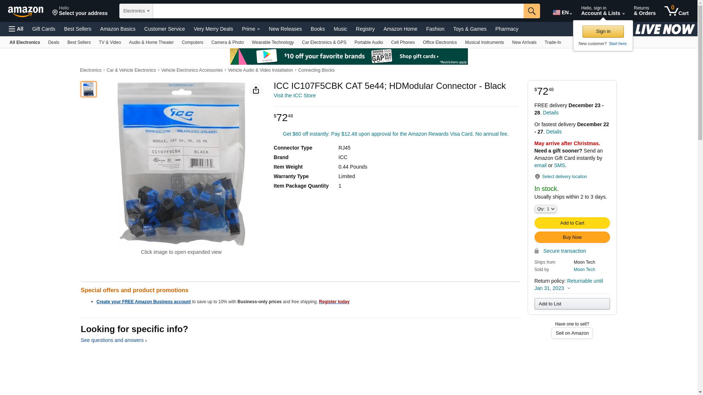Click the yellow Sign in button
Viewport: 703px width, 395px height.
(x=603, y=31)
